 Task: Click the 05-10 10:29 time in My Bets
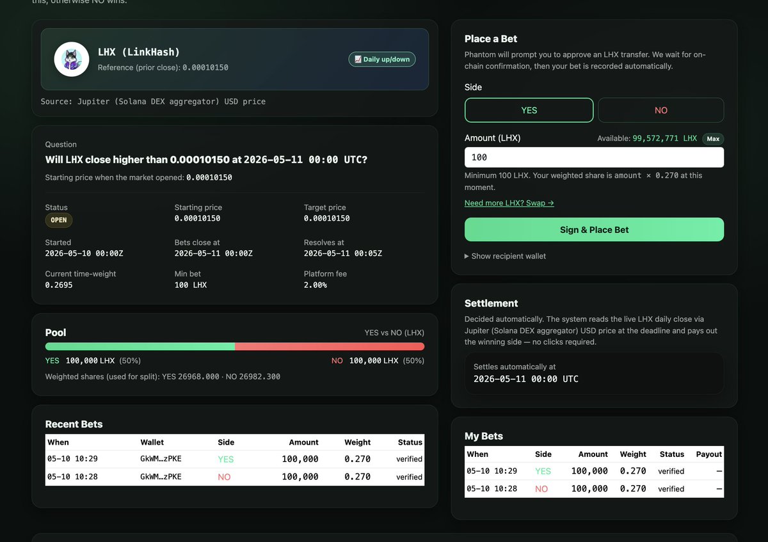click(492, 471)
